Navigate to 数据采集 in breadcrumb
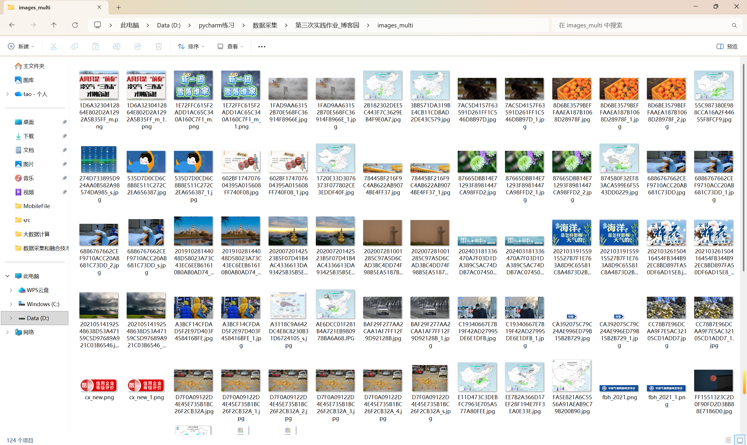The width and height of the screenshot is (747, 445). [x=265, y=25]
